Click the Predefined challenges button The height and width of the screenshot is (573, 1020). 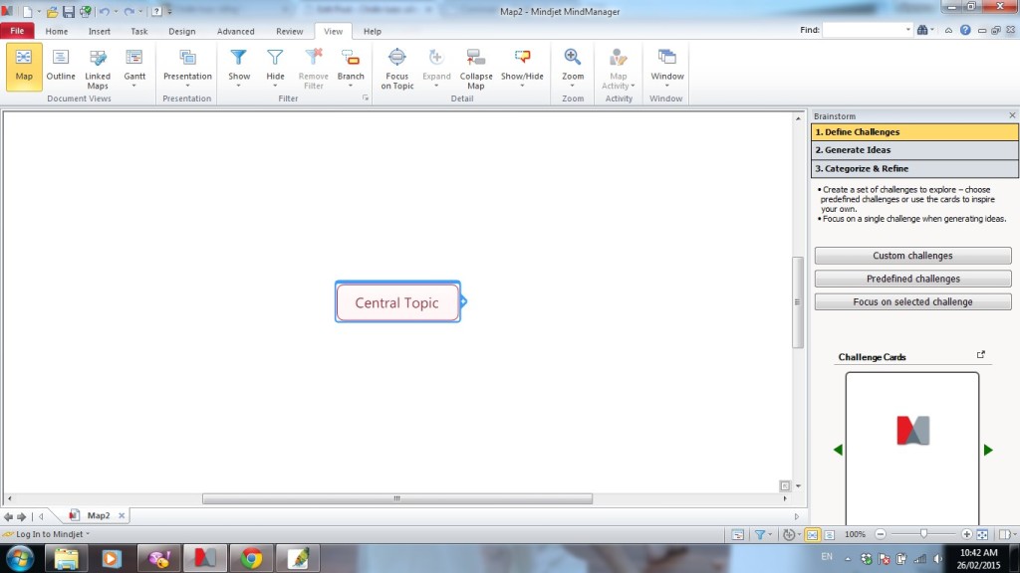(912, 279)
